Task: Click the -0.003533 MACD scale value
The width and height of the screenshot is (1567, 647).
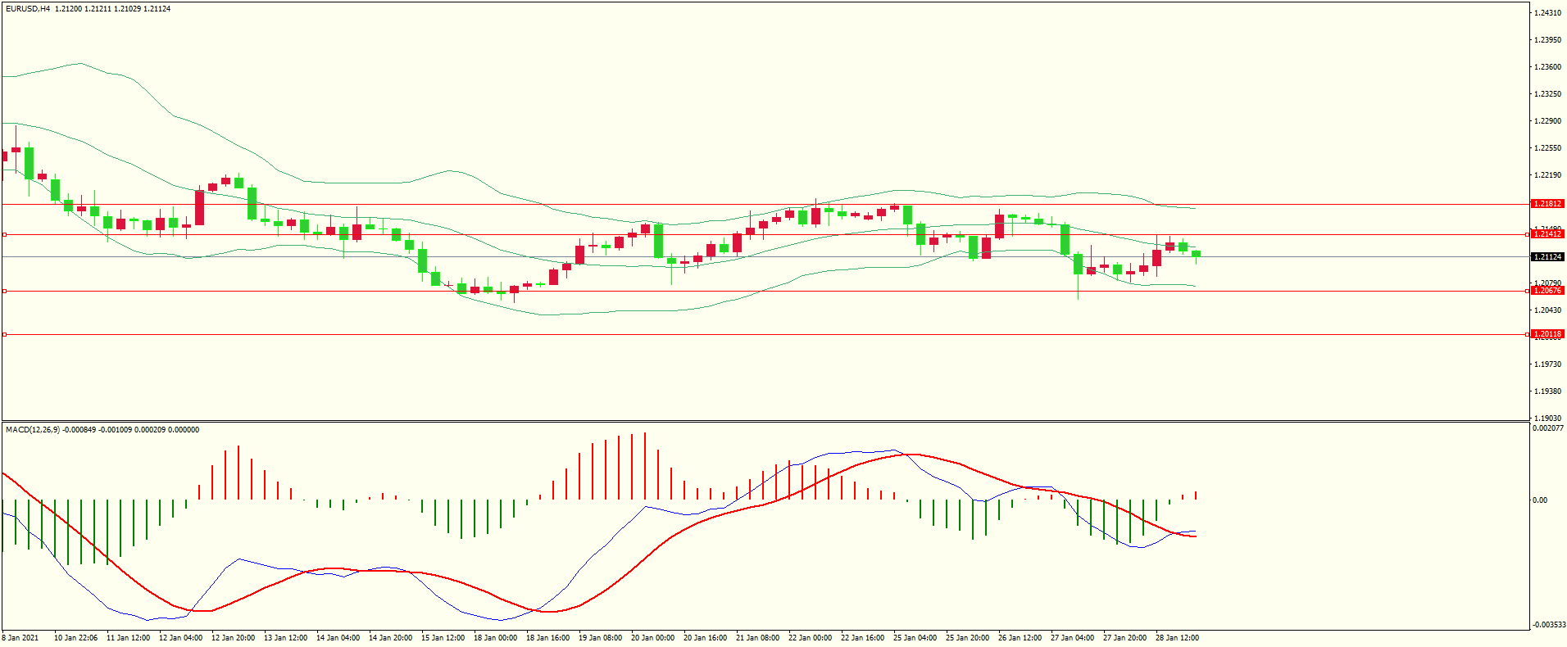Action: pos(1547,625)
